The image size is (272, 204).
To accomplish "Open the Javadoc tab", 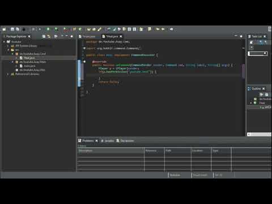I will coord(108,141).
